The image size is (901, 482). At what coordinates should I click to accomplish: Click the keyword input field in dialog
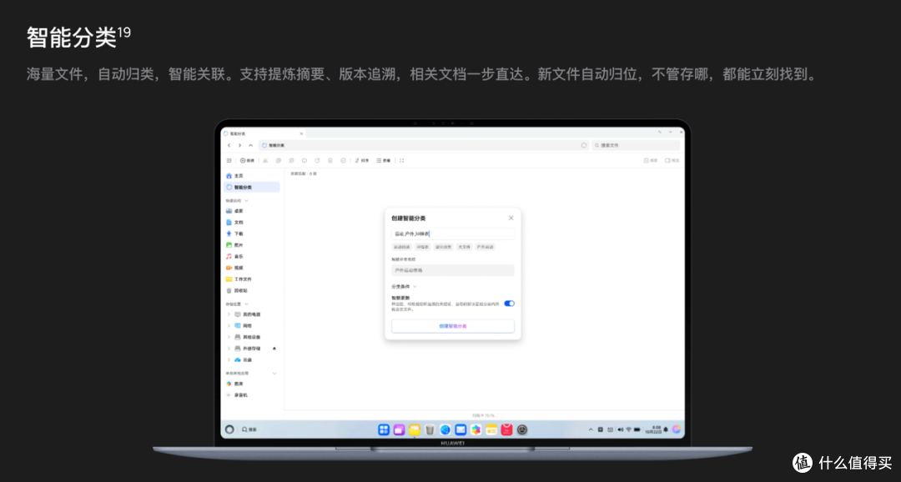click(x=453, y=233)
